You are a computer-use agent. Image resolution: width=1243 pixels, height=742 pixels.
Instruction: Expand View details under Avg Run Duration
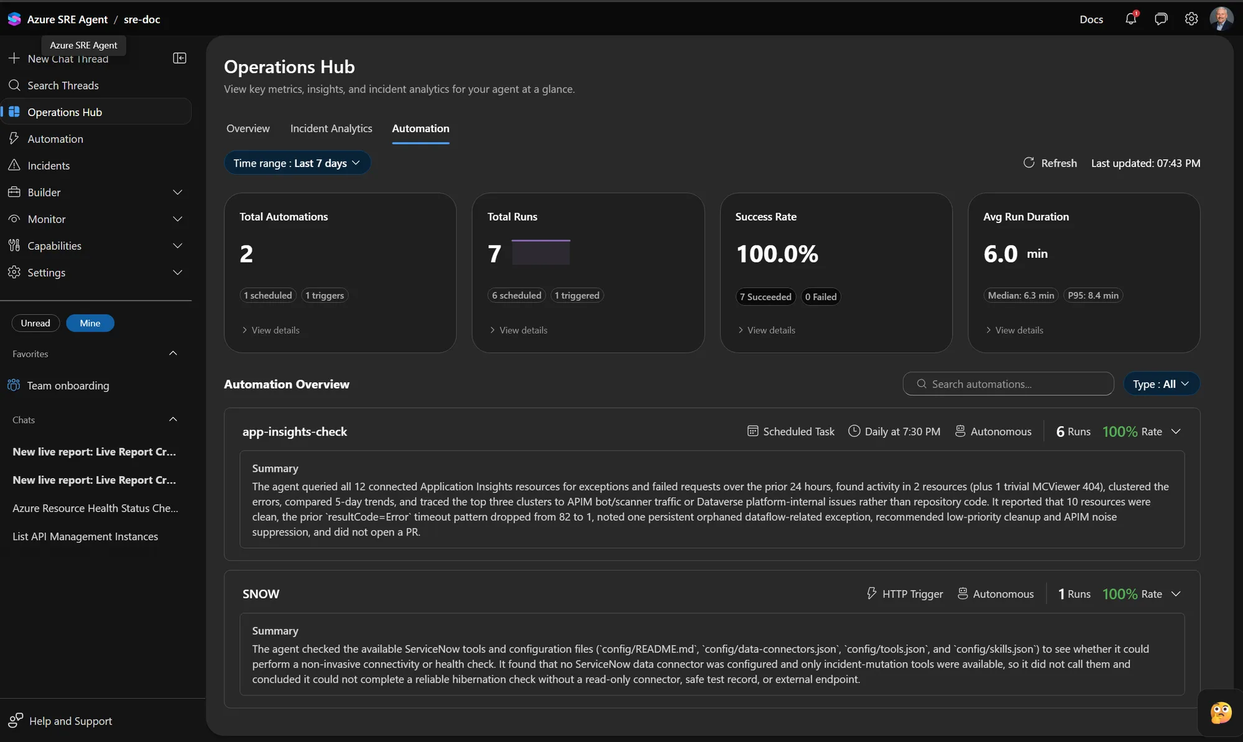coord(1014,330)
